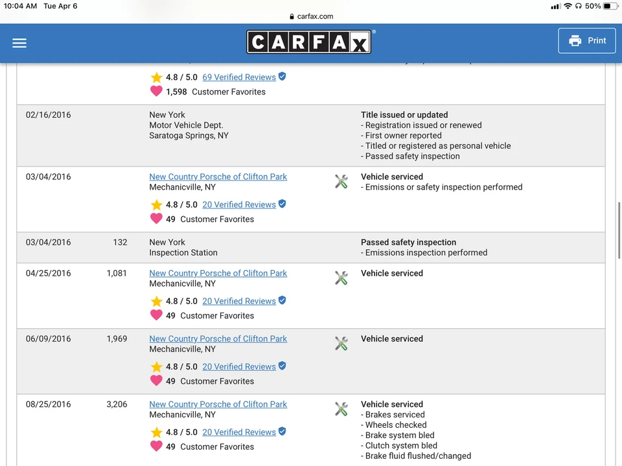Click the wrench icon for 03/04/2016 service
This screenshot has height=466, width=622.
(341, 181)
